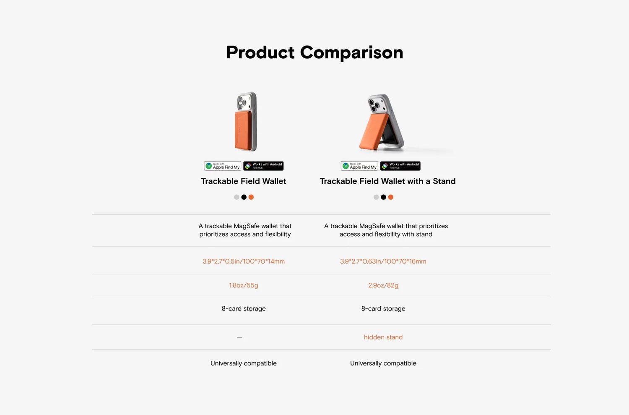
Task: Click the Product Comparison heading
Action: [x=314, y=53]
